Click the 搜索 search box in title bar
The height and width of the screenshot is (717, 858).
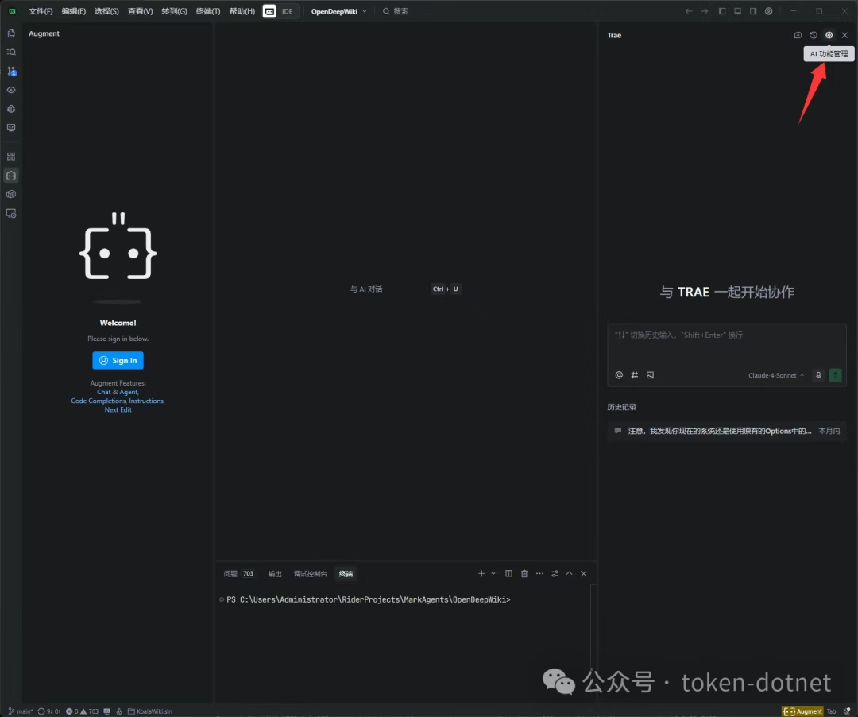396,11
